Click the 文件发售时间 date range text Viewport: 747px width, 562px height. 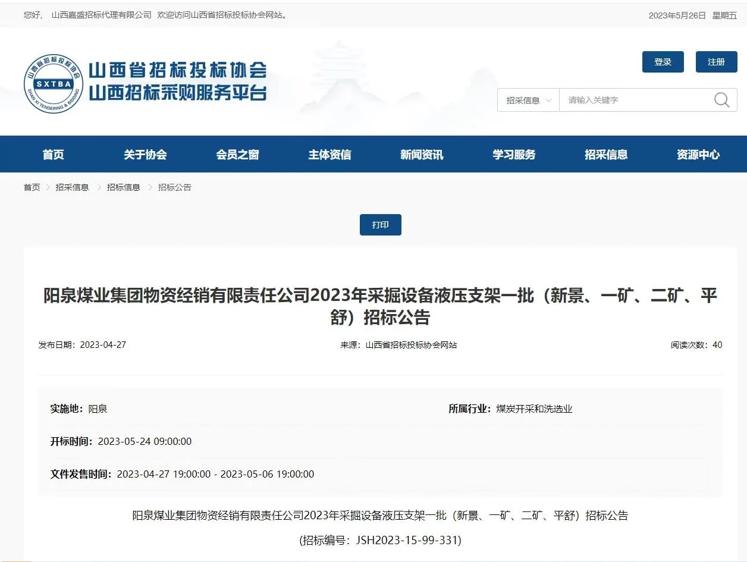pyautogui.click(x=215, y=474)
